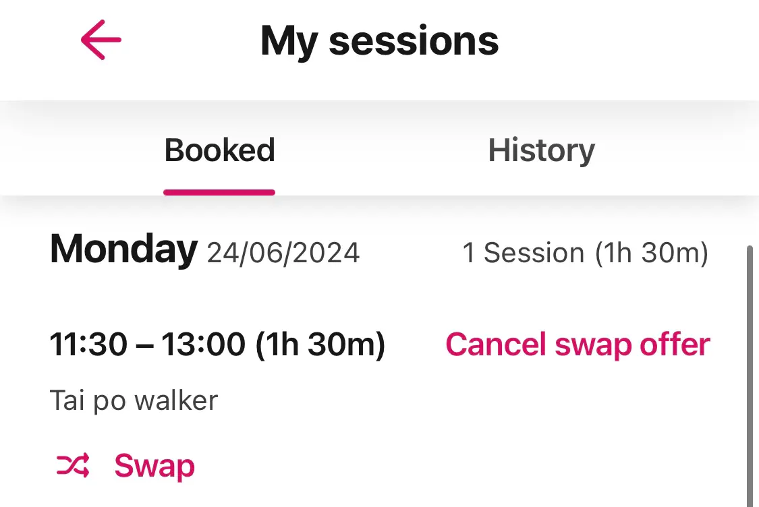Switch to the History tab
The width and height of the screenshot is (759, 507).
pos(541,150)
